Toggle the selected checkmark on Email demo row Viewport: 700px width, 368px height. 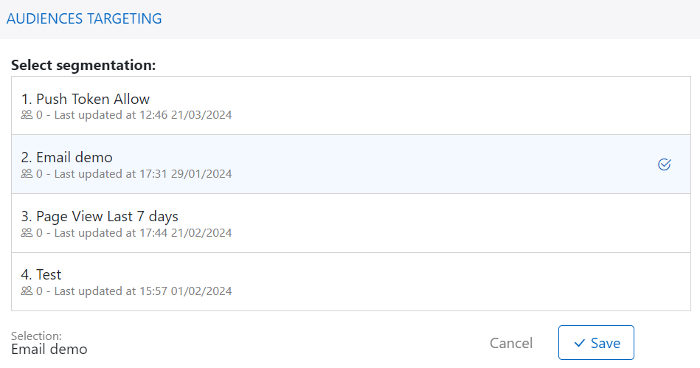coord(664,164)
